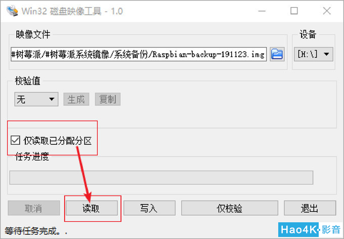This screenshot has width=344, height=239.
Task: Click the 生成 hash button
Action: [76, 99]
